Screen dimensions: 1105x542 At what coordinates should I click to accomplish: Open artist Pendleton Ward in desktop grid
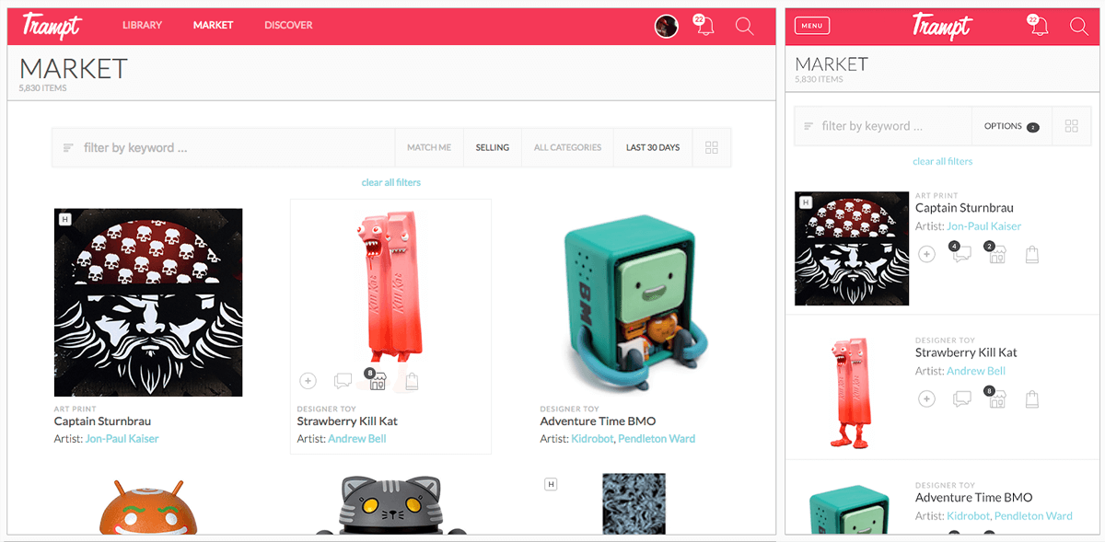[657, 439]
